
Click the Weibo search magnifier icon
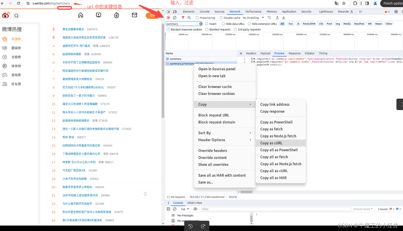[16, 16]
